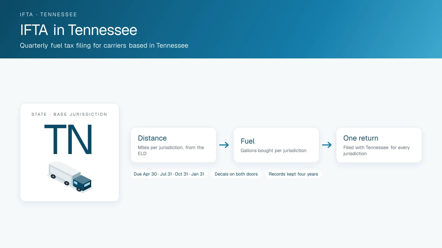Click the IFTA in Tennessee title
Image resolution: width=442 pixels, height=248 pixels.
coord(79,30)
